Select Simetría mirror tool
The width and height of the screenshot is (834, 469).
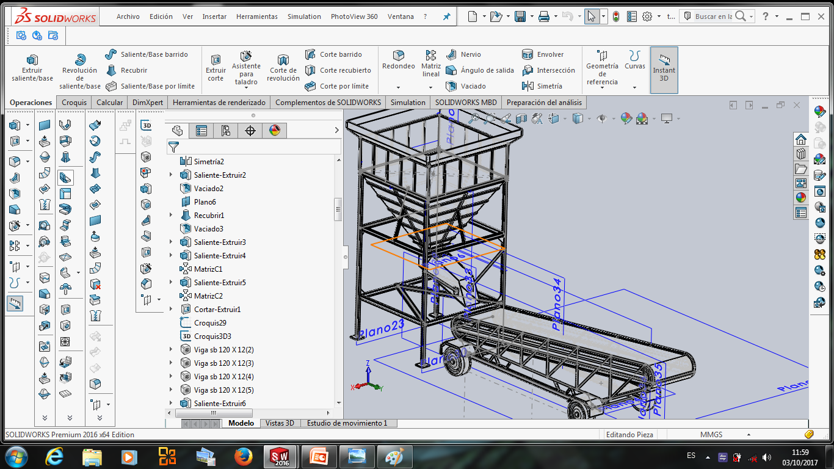[x=542, y=86]
